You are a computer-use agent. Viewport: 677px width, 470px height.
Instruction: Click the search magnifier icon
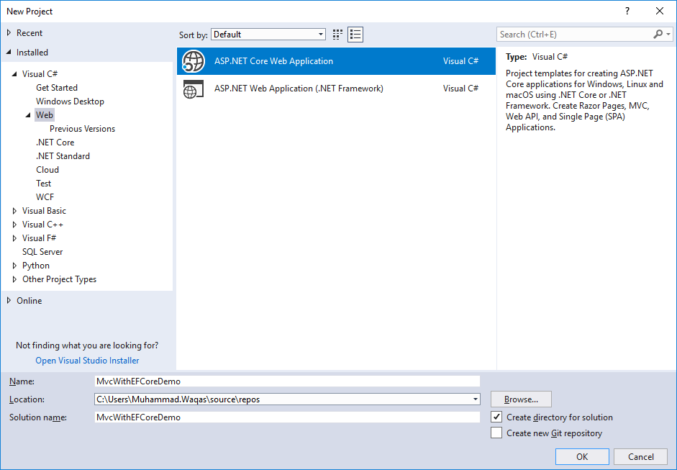coord(658,34)
